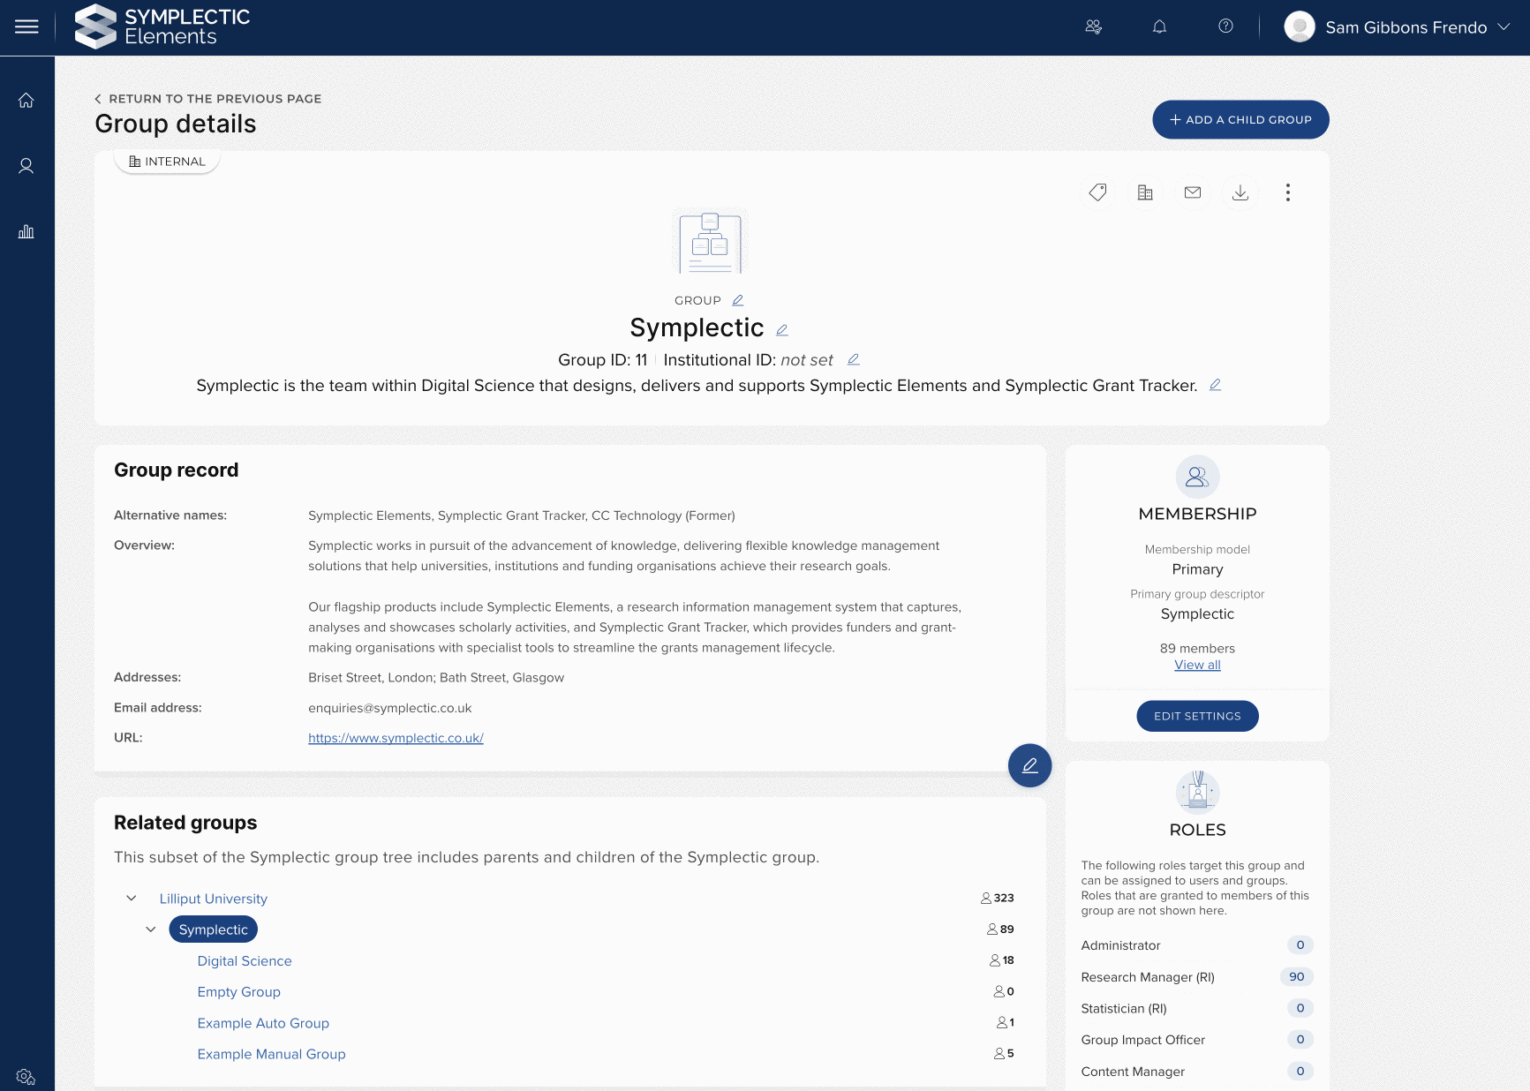Click the Symplectic Elements logo

[162, 26]
